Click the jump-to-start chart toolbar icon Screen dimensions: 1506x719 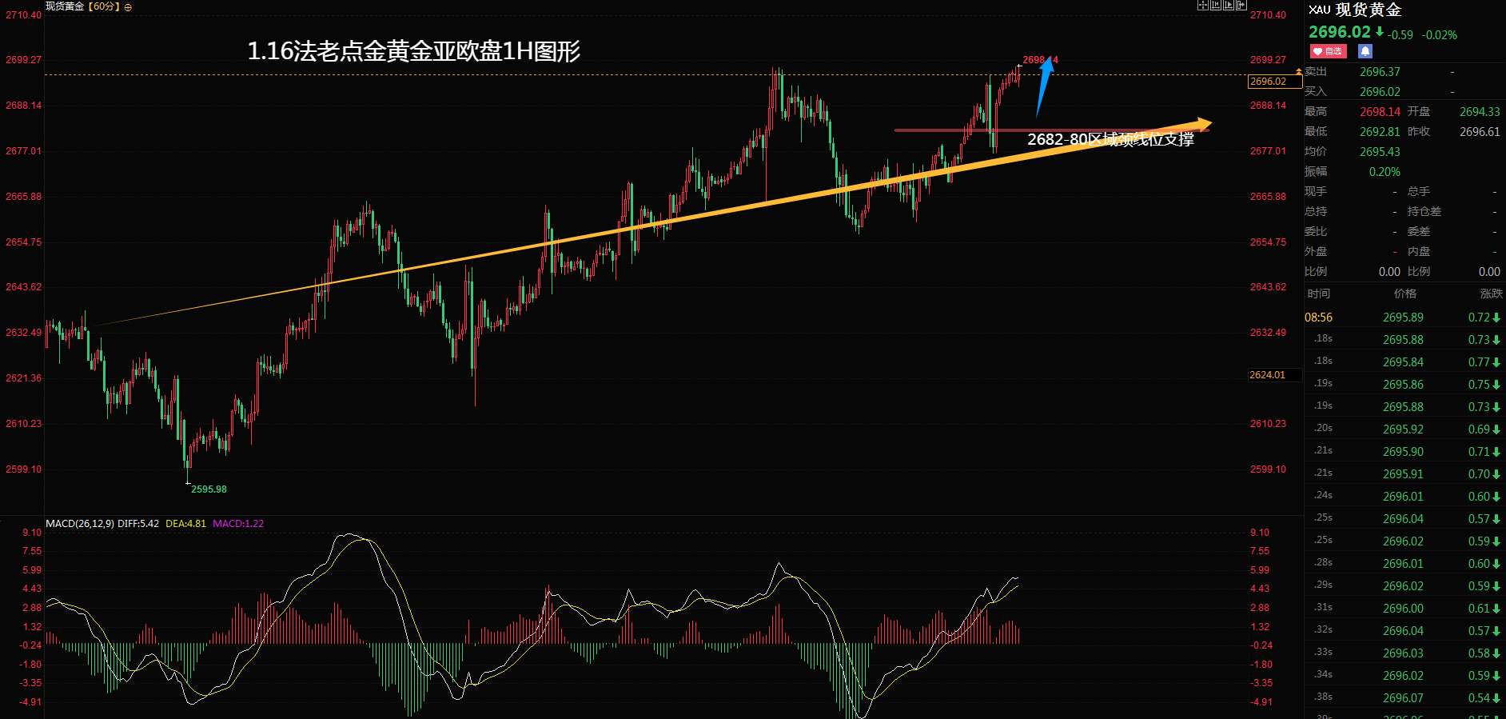coord(1216,5)
